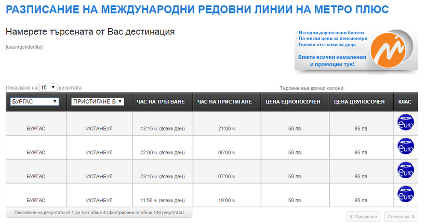Click results summary 'Показване на резултати от 1 до 4'
This screenshot has width=426, height=224.
tap(99, 213)
